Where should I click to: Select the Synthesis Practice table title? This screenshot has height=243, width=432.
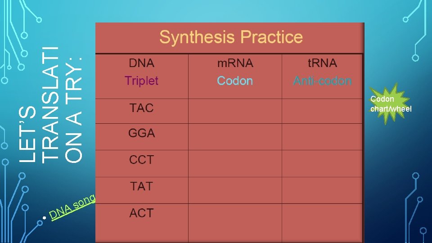[231, 37]
